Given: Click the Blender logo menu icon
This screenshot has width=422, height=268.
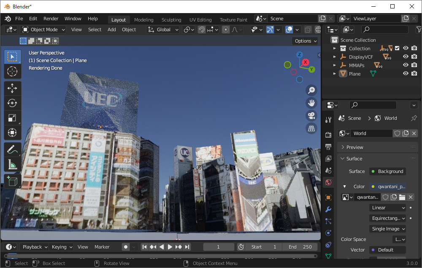Looking at the screenshot, I should [8, 19].
